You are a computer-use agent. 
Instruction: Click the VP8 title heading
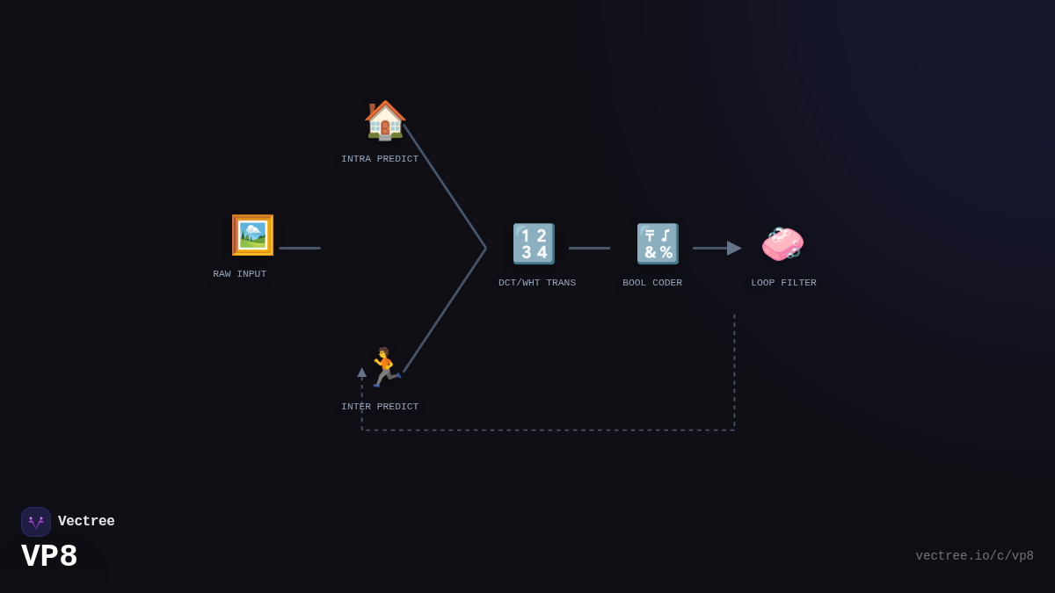tap(49, 557)
